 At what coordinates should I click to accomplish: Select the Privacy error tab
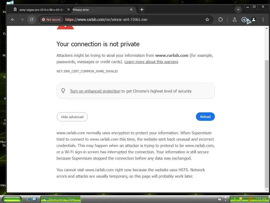pos(103,10)
